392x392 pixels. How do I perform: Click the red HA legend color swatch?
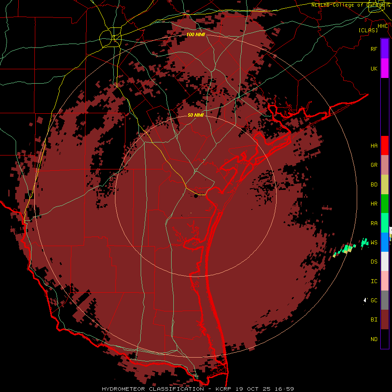pyautogui.click(x=385, y=145)
